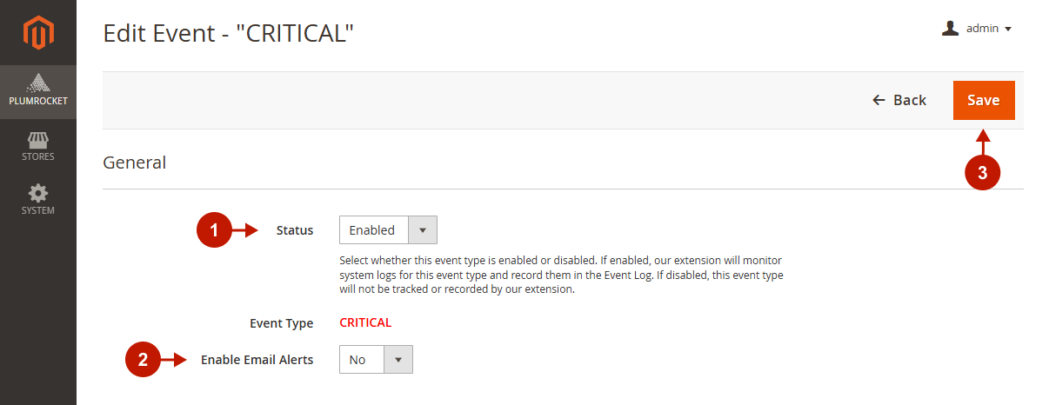Click the red number 1 marker

point(213,230)
